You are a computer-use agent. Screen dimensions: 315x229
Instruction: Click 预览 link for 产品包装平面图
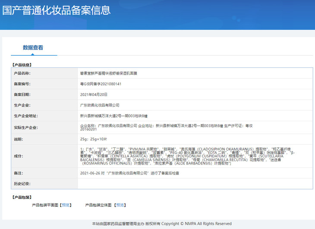point(66,205)
